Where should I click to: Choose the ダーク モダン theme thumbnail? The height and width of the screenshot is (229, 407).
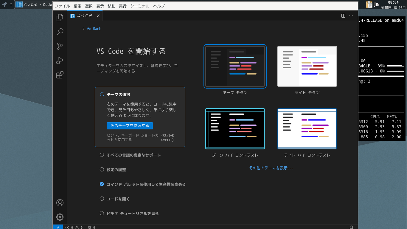click(x=235, y=66)
